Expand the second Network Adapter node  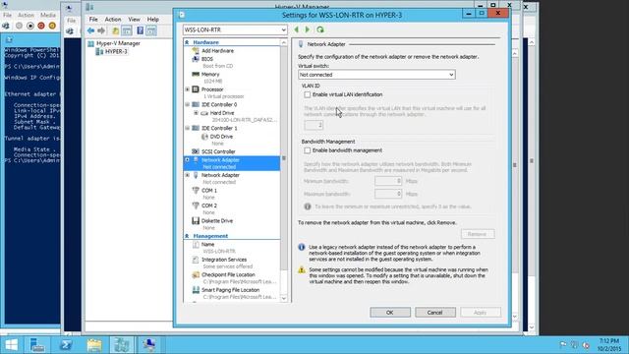[188, 175]
